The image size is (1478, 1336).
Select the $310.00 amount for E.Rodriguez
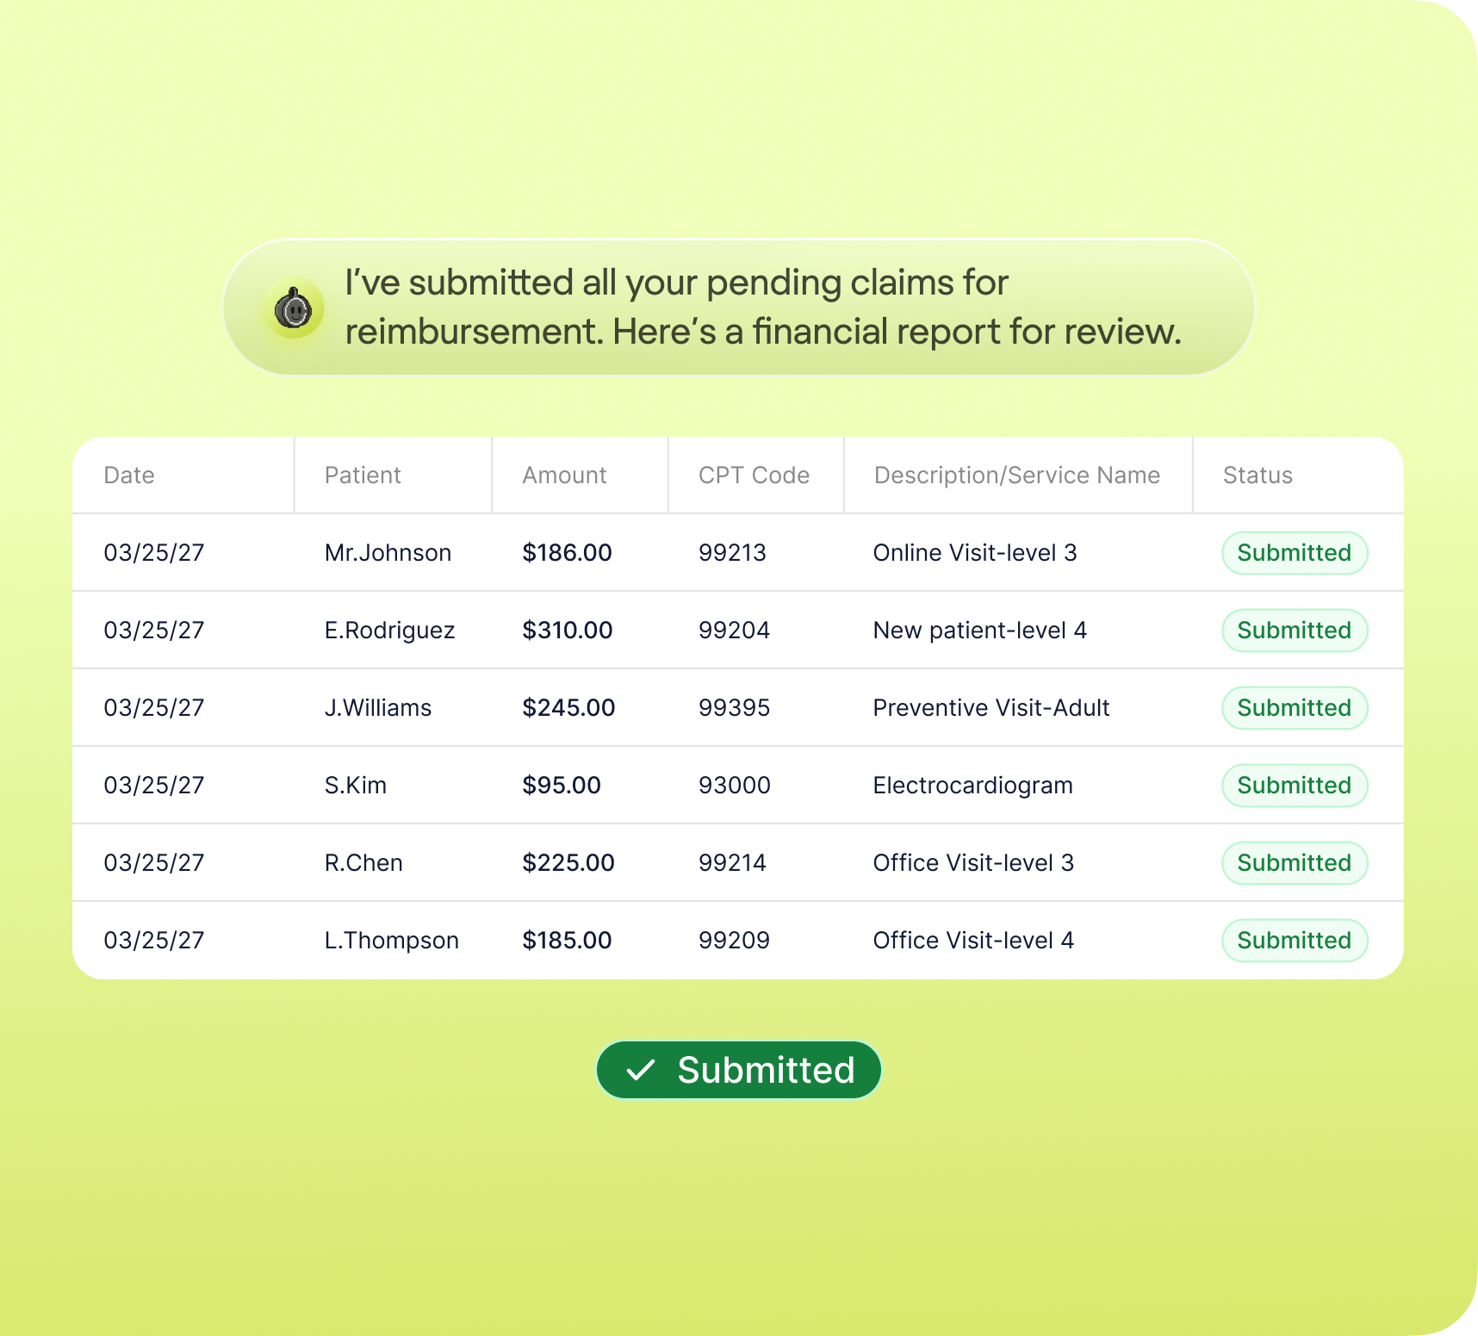[568, 630]
